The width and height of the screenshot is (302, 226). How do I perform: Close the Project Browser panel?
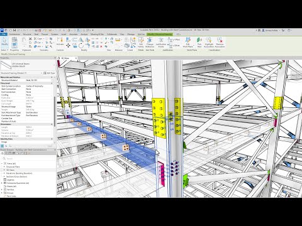coord(55,150)
